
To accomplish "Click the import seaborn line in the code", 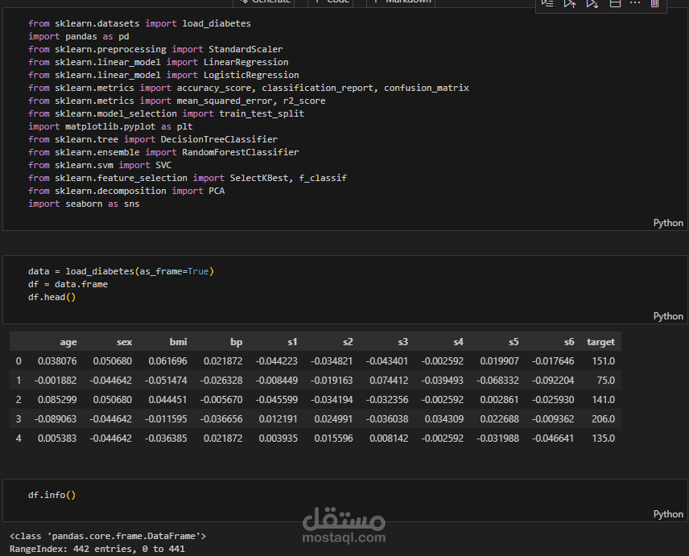I will (82, 203).
